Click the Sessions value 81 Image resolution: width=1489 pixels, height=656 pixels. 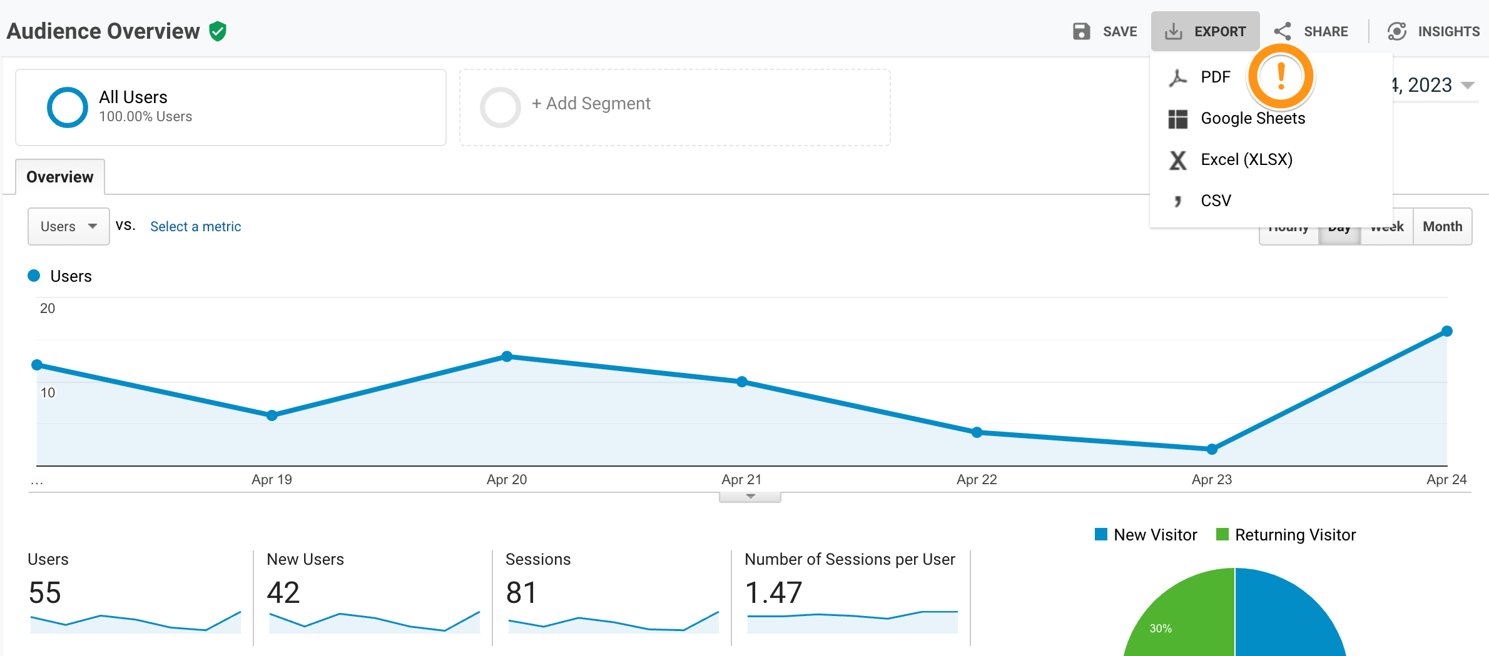(x=521, y=592)
